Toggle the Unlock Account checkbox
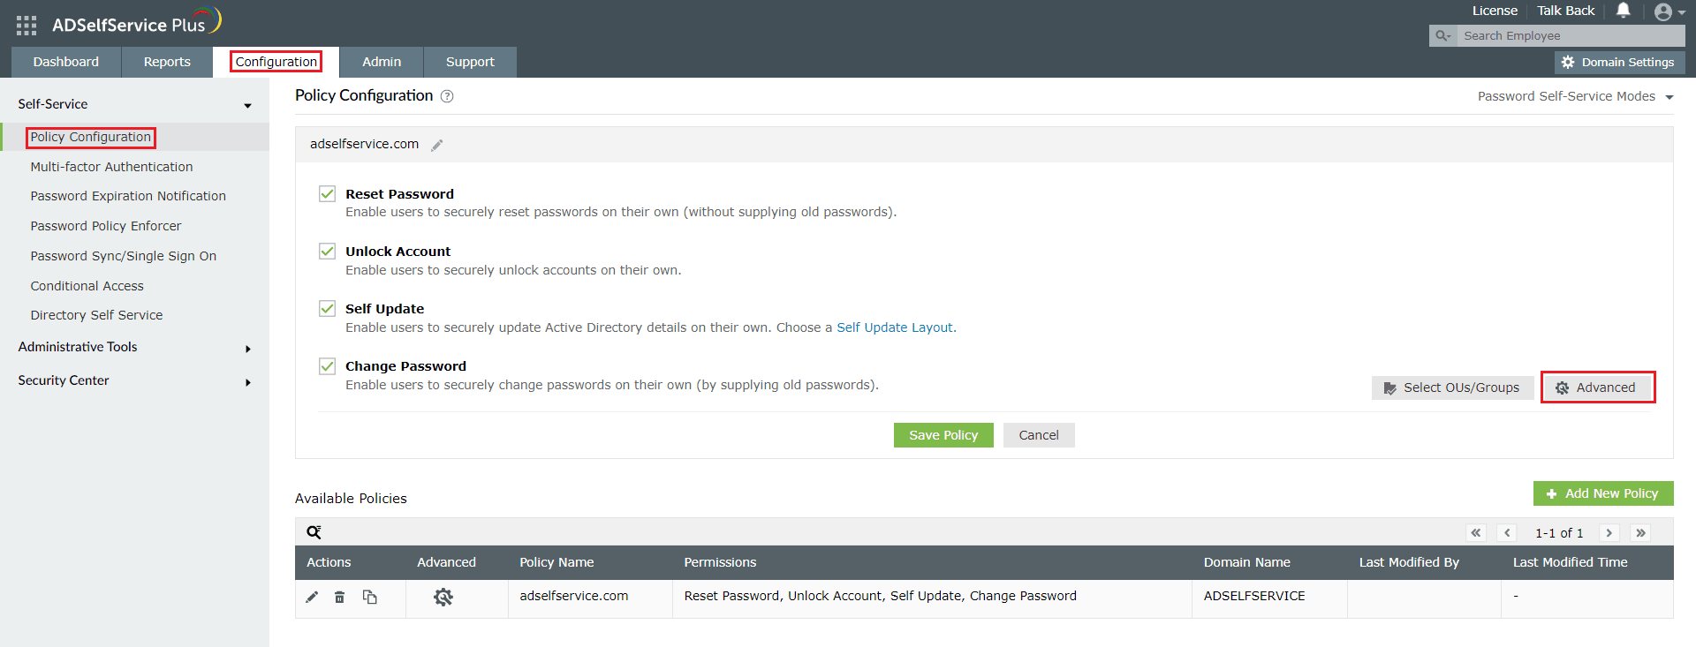Viewport: 1696px width, 647px height. [x=328, y=252]
